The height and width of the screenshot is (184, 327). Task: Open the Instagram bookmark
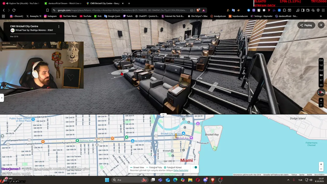coord(50,16)
